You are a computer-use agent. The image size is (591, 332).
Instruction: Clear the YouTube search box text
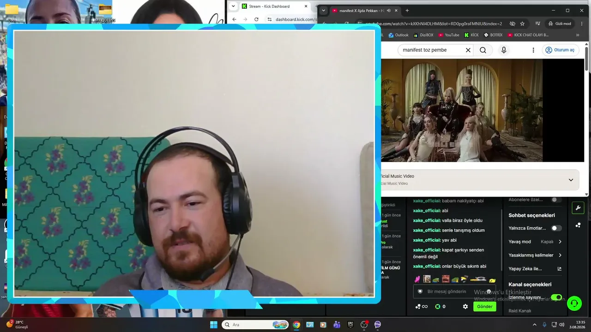[468, 50]
